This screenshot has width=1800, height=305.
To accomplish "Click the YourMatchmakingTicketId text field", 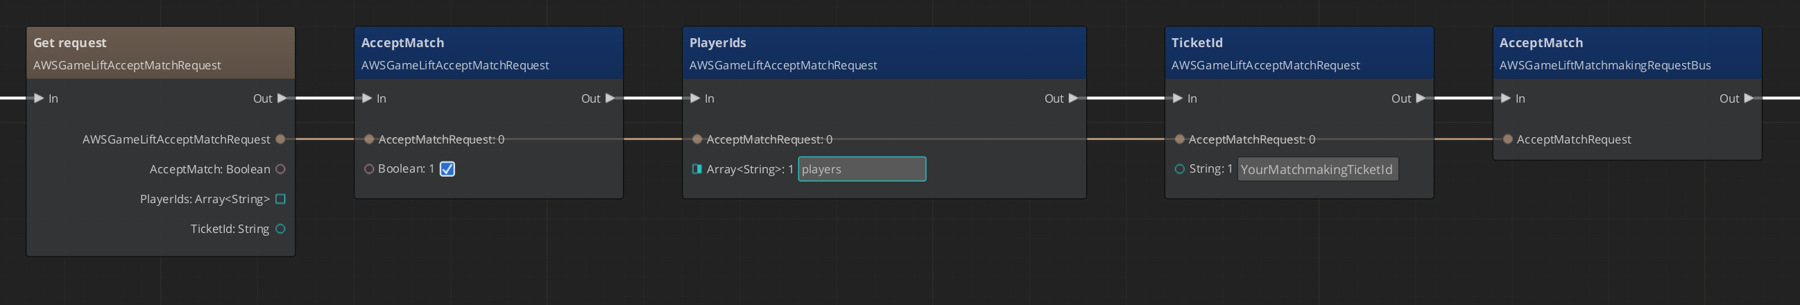I will click(1317, 169).
